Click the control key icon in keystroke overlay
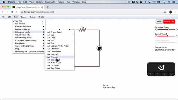The image size is (178, 100). tap(158, 74)
